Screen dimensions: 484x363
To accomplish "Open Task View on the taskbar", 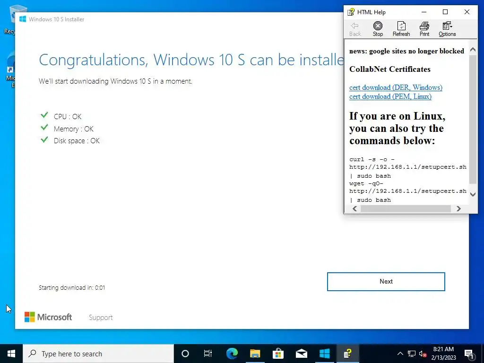I will coord(208,354).
